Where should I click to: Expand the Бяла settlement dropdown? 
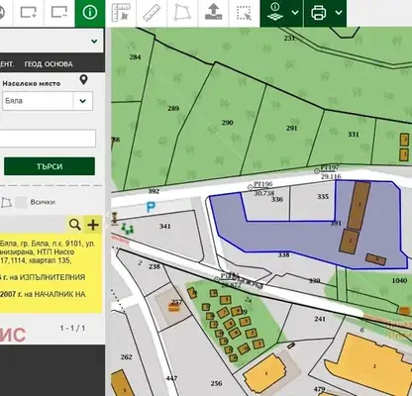[82, 101]
